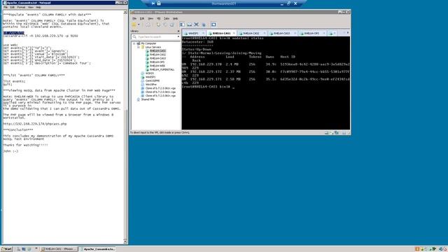The image size is (448, 252).
Task: Click the VMware power control icon
Action: 134,24
